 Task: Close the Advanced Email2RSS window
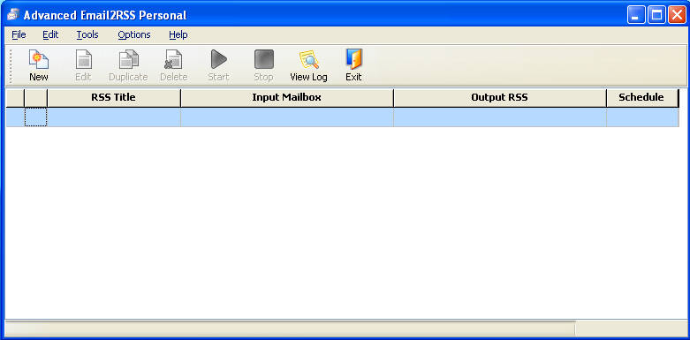click(x=677, y=15)
